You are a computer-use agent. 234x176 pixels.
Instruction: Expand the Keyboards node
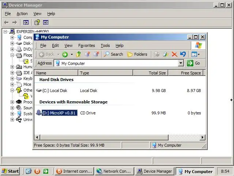click(x=12, y=78)
